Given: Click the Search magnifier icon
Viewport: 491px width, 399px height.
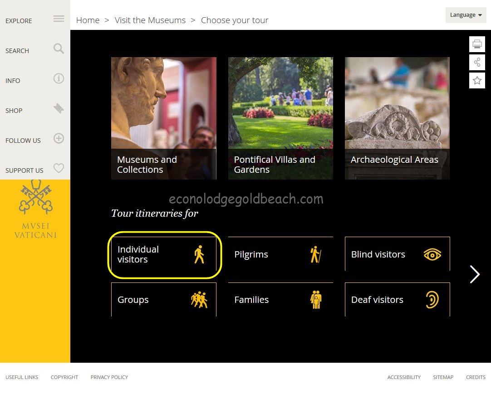Looking at the screenshot, I should 59,49.
